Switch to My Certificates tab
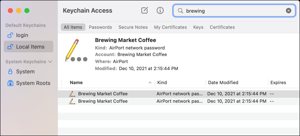This screenshot has height=136, width=300. point(170,27)
